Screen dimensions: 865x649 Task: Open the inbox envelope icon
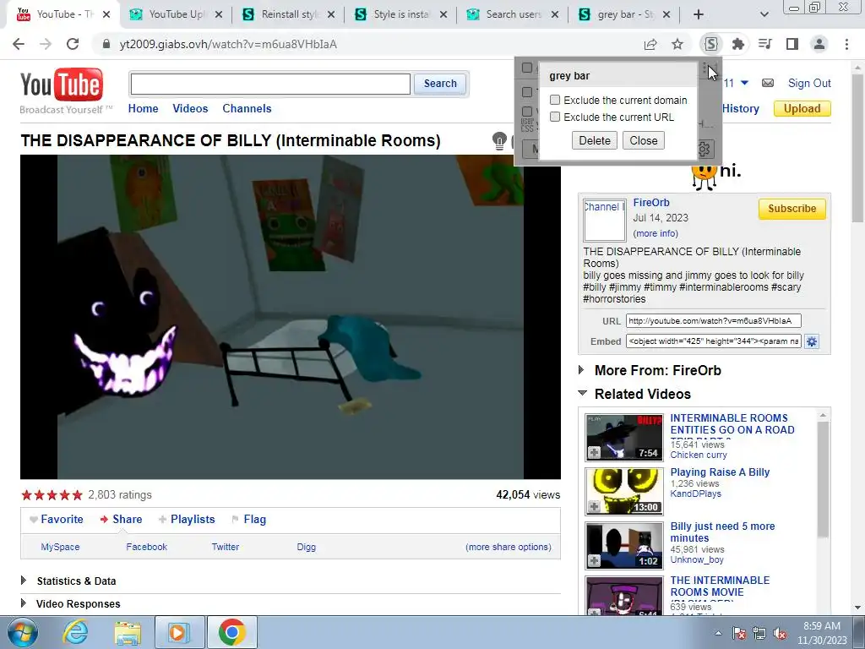pyautogui.click(x=767, y=84)
